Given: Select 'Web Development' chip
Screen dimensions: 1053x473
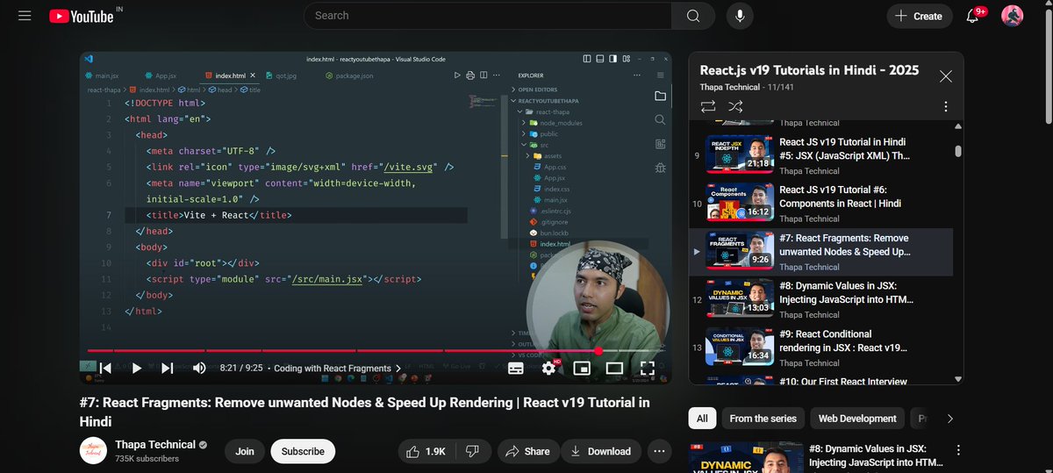Looking at the screenshot, I should tap(857, 419).
